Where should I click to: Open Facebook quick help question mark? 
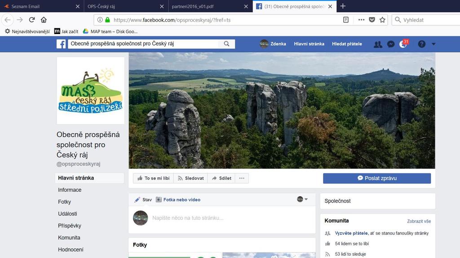[421, 44]
